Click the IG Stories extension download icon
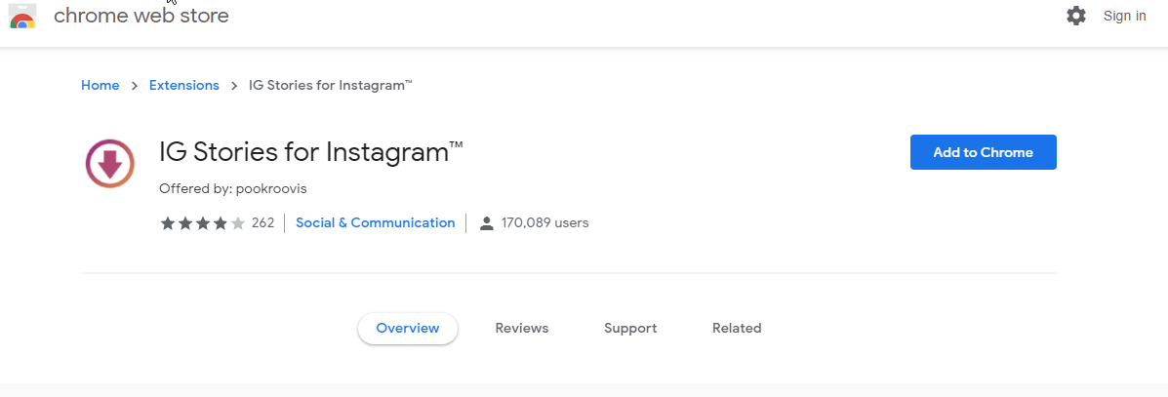 (x=110, y=163)
